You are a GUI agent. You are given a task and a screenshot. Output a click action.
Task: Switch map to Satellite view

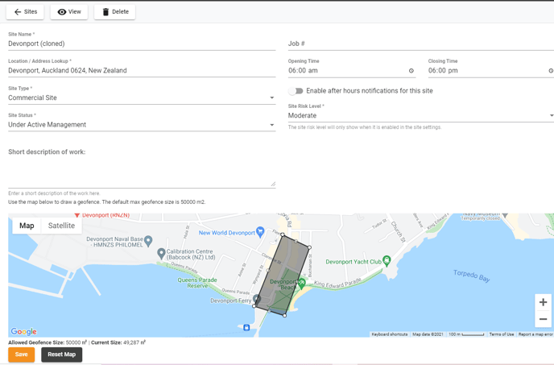click(61, 226)
